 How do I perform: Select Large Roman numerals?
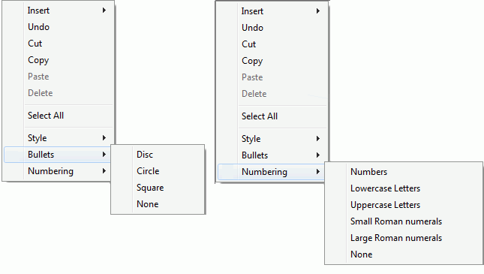tap(404, 238)
